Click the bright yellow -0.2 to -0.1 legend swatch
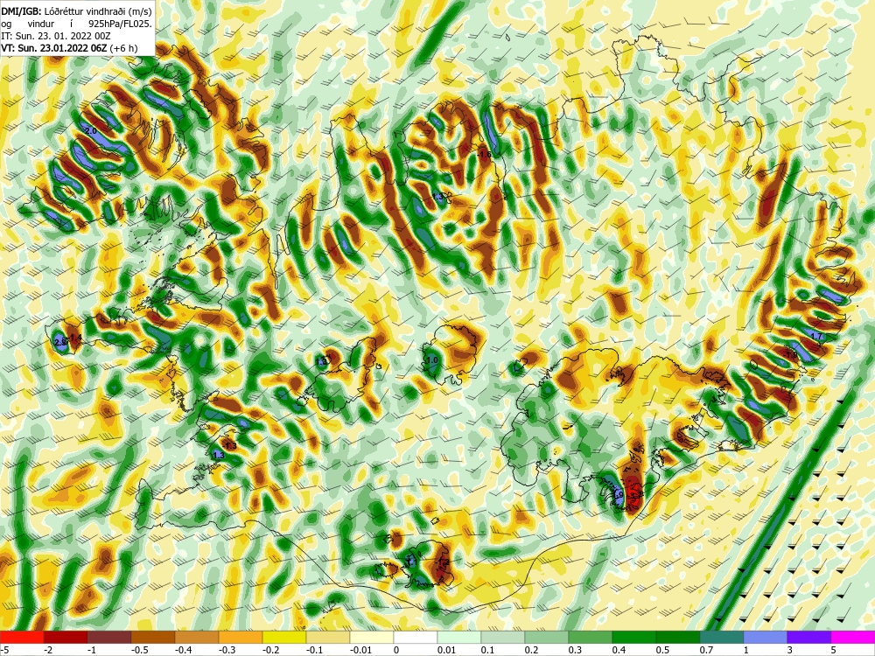 click(x=284, y=637)
